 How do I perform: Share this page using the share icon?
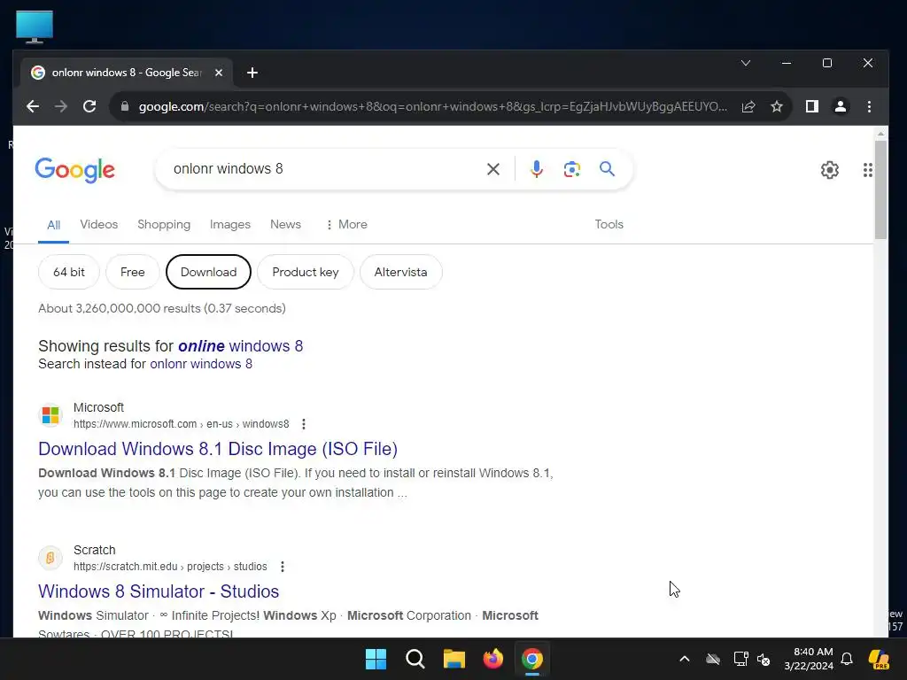coord(748,106)
